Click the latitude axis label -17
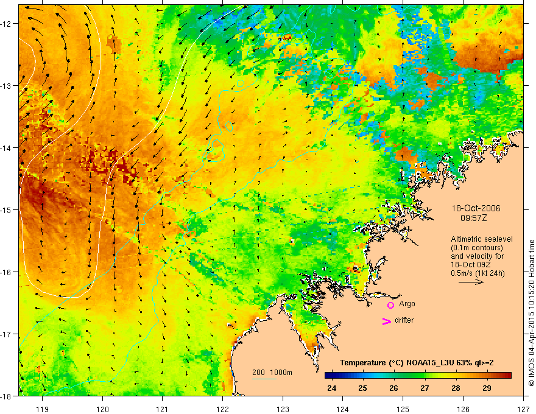Screen dimensions: 536x414 click(6, 334)
